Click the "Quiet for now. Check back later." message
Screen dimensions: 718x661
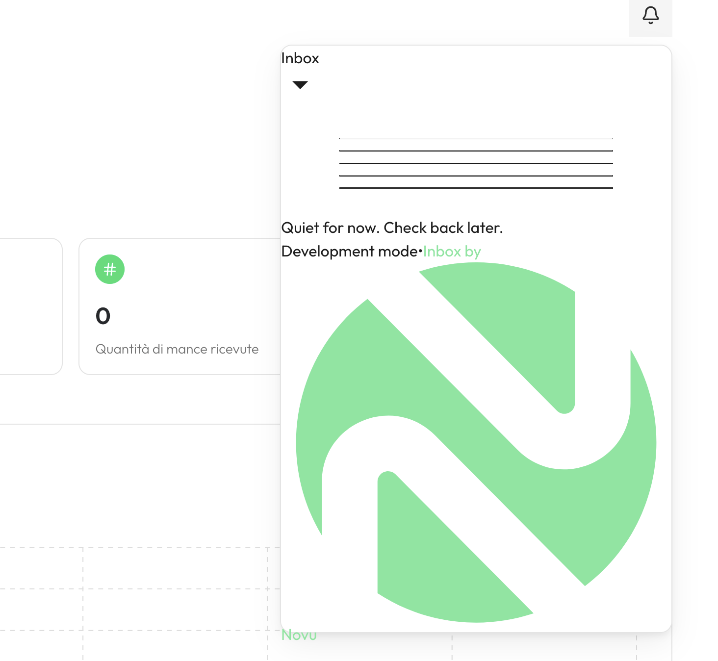pyautogui.click(x=392, y=228)
